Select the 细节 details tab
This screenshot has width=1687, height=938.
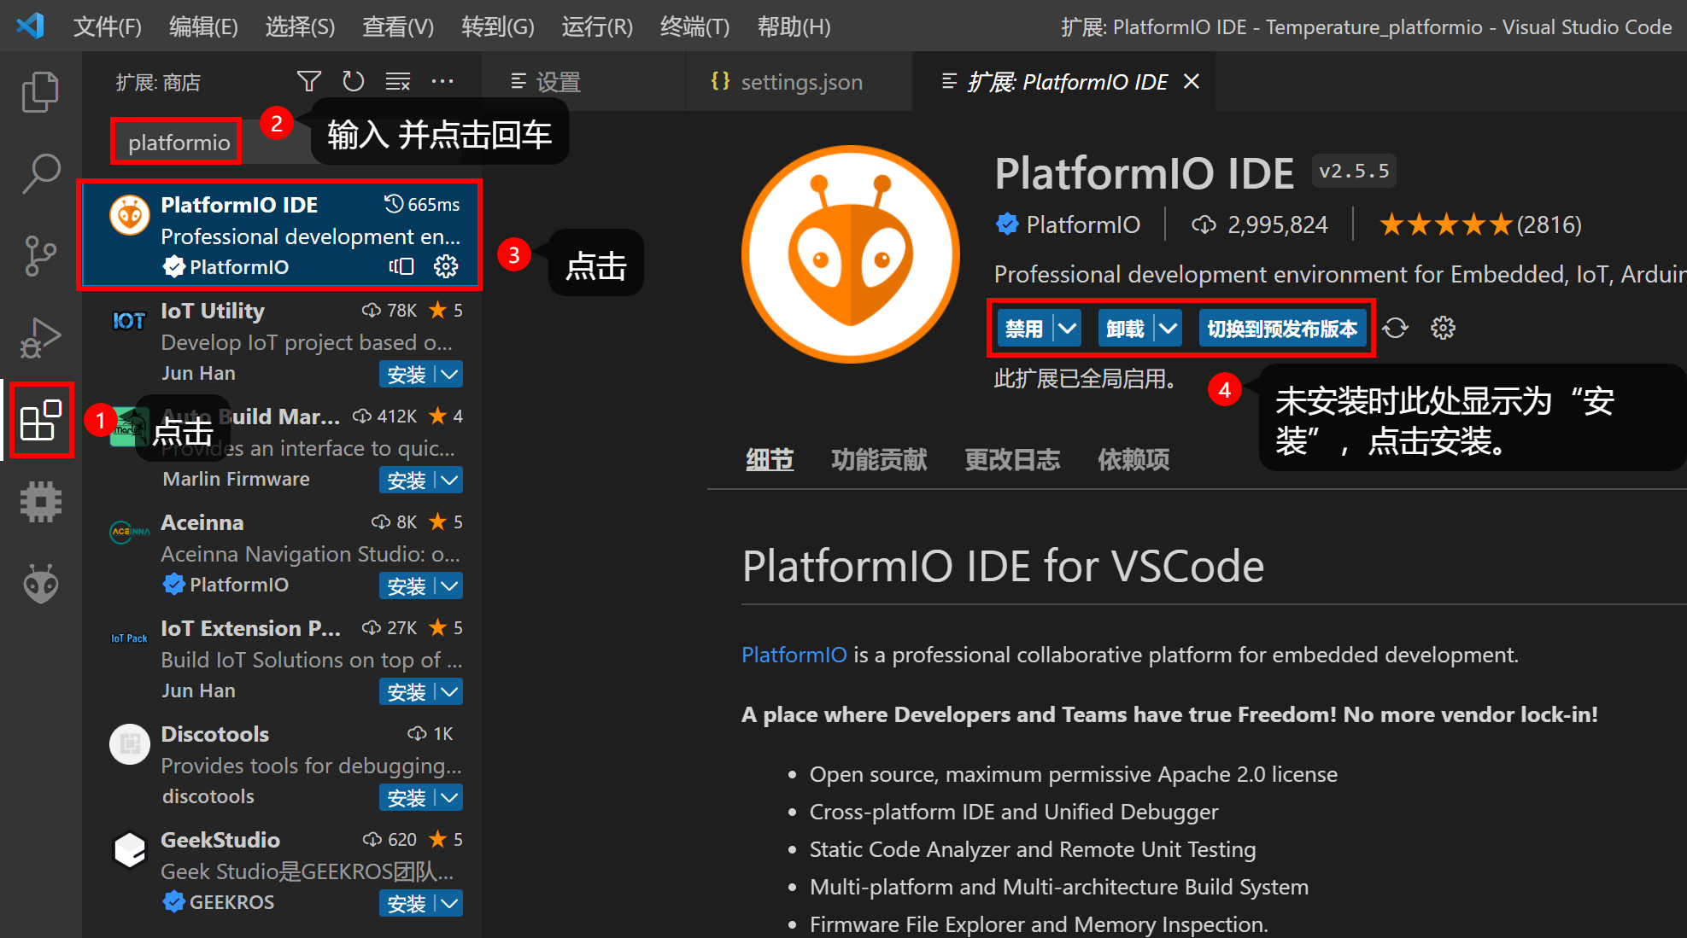click(x=770, y=460)
